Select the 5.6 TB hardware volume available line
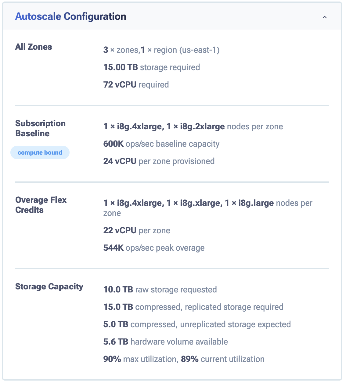 [166, 342]
